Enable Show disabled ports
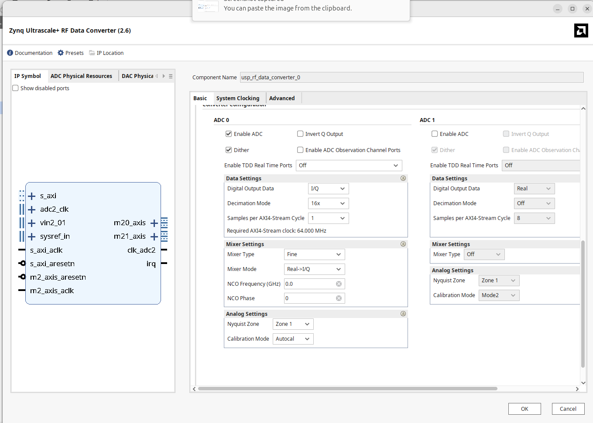 (15, 88)
